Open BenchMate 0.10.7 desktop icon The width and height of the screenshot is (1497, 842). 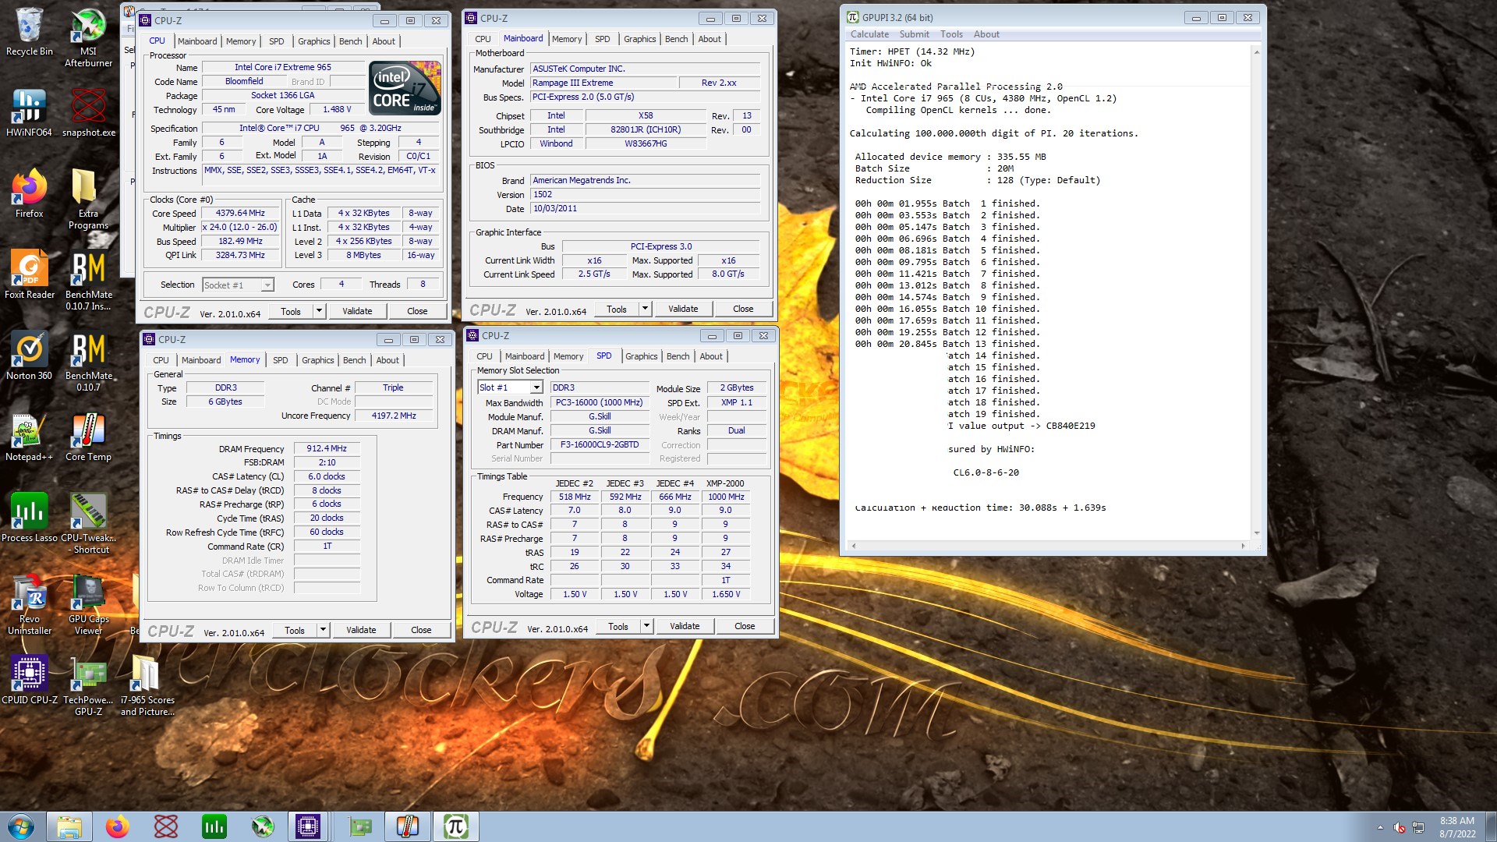(88, 362)
